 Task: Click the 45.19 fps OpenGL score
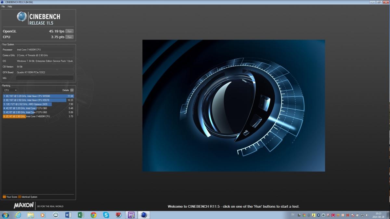click(x=57, y=31)
